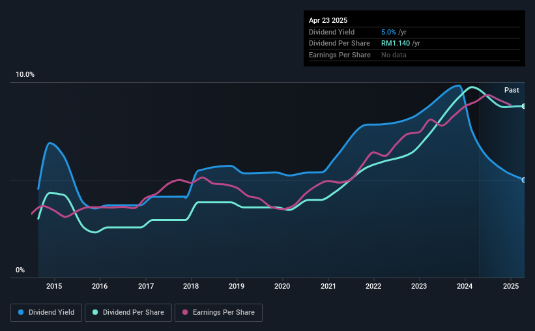Click the pink Earnings Per Share legend dot
The image size is (535, 331).
185,312
